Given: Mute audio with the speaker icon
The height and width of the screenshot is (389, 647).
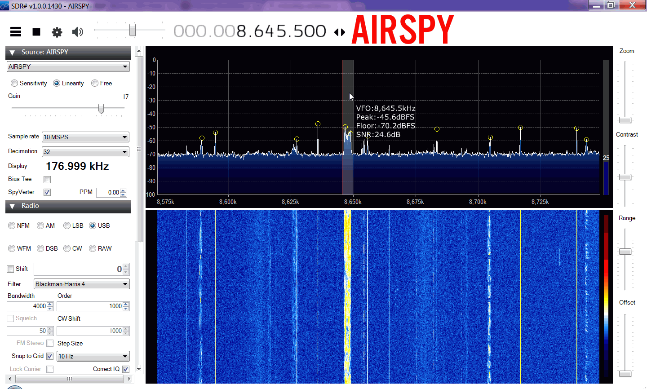Looking at the screenshot, I should point(78,32).
